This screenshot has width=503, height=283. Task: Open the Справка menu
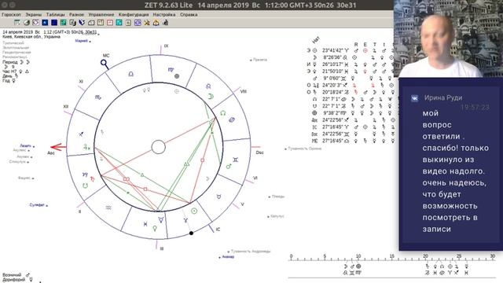click(x=189, y=14)
